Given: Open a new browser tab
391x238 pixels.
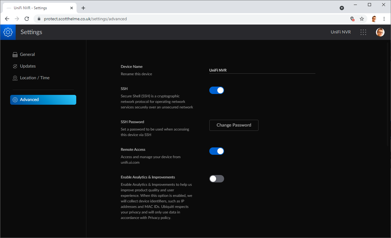Looking at the screenshot, I should coord(83,8).
